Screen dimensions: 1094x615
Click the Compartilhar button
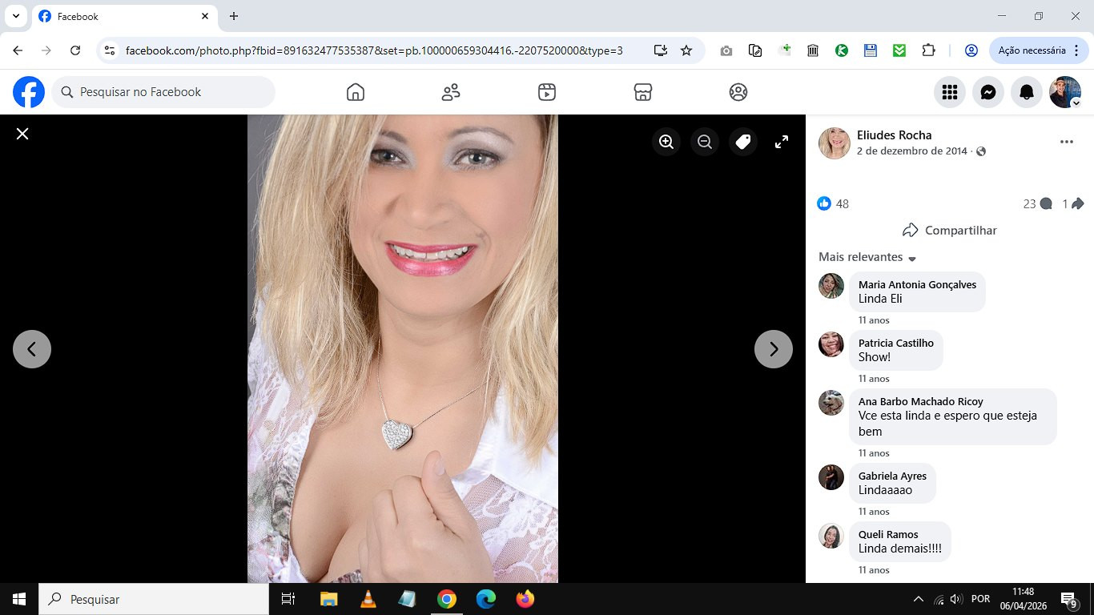(949, 230)
